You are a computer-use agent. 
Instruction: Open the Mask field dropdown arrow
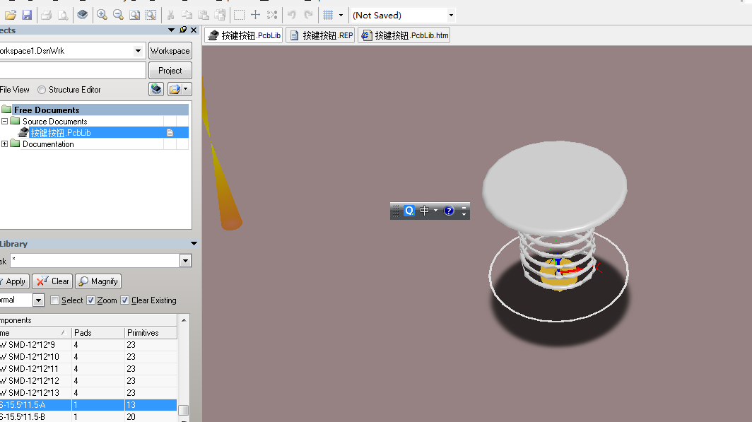186,260
